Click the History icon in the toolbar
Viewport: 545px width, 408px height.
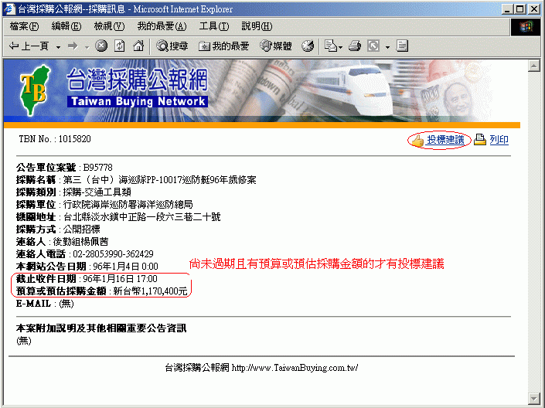tap(308, 46)
